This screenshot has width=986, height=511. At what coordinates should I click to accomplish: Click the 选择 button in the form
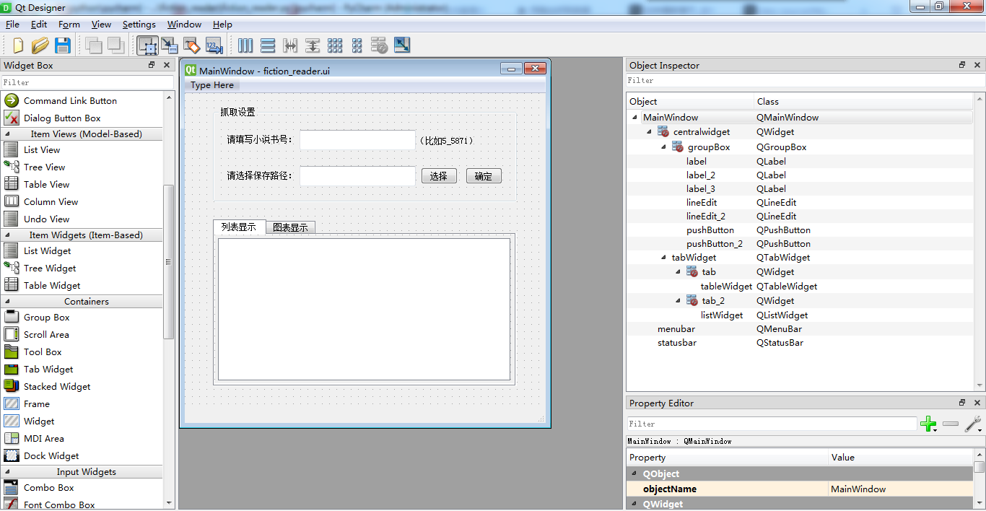[439, 175]
